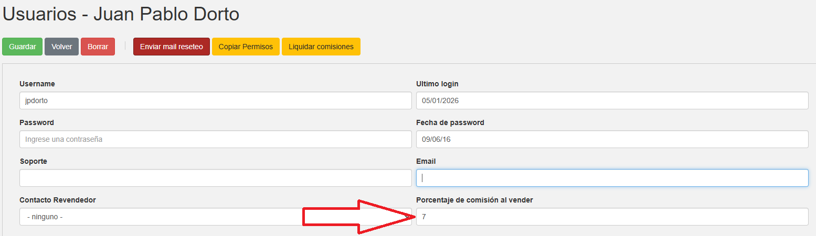Image resolution: width=816 pixels, height=236 pixels.
Task: Select the empty Soporte text field
Action: pos(215,178)
